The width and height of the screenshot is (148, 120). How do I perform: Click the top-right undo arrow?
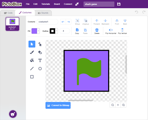tap(136, 12)
